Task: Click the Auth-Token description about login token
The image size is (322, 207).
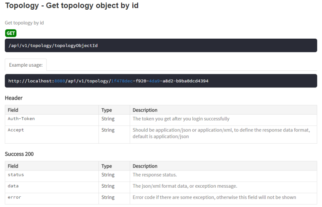Action: [181, 119]
